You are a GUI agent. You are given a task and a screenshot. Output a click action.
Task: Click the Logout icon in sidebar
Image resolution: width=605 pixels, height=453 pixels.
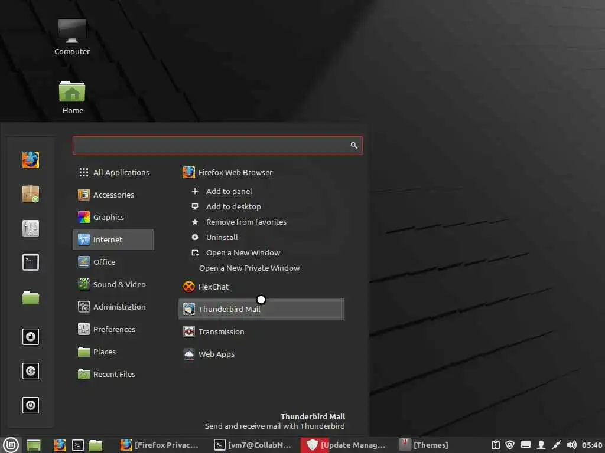pyautogui.click(x=31, y=371)
